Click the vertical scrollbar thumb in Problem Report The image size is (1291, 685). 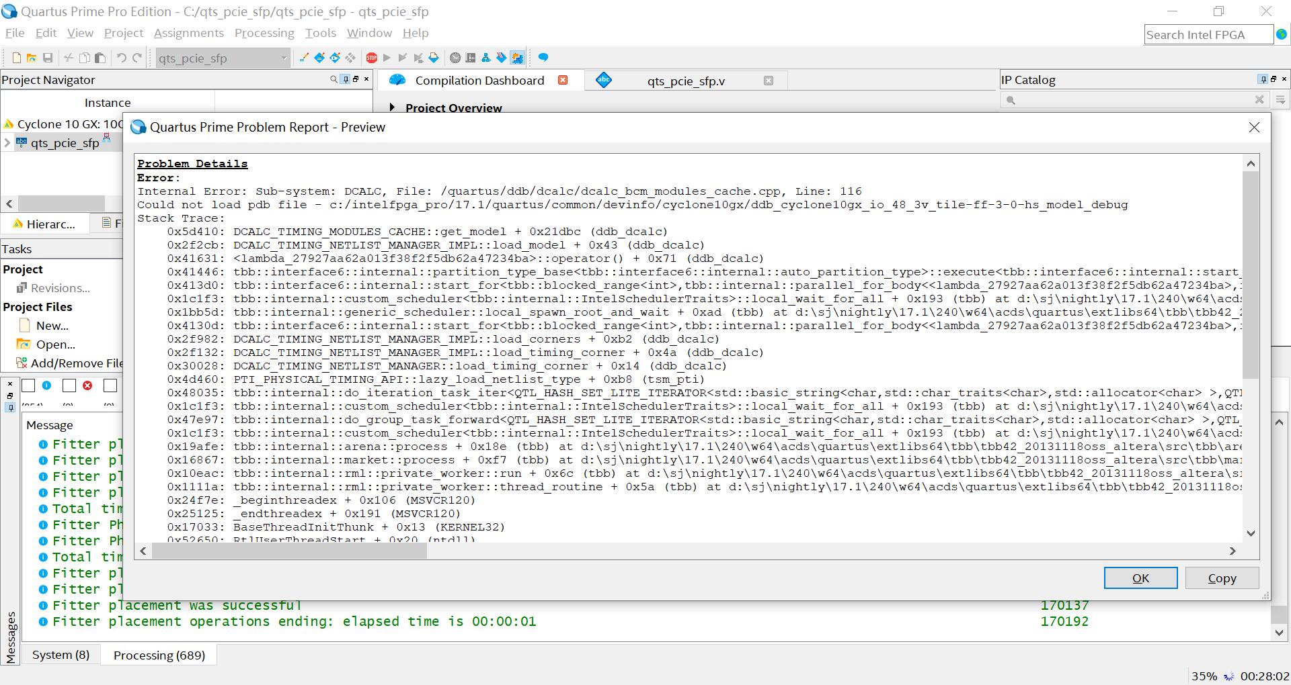pyautogui.click(x=1251, y=274)
